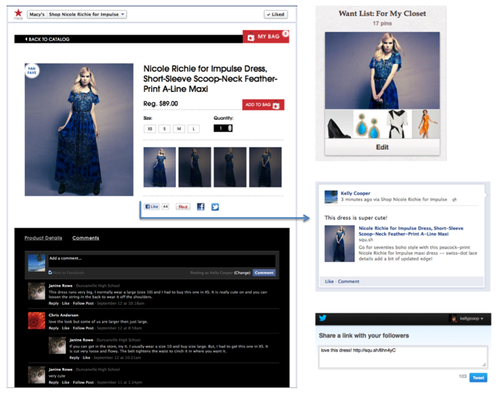
Task: Click the tweet text box
Action: click(403, 357)
